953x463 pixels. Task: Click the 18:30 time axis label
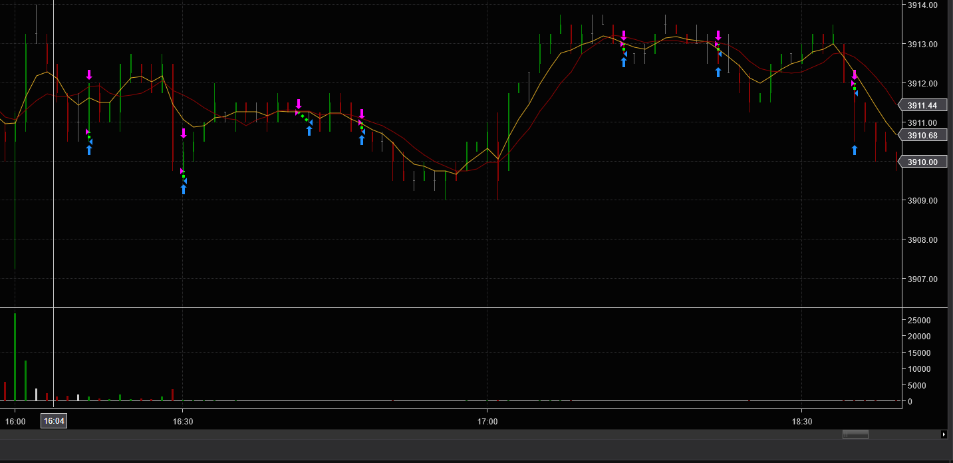pyautogui.click(x=802, y=421)
